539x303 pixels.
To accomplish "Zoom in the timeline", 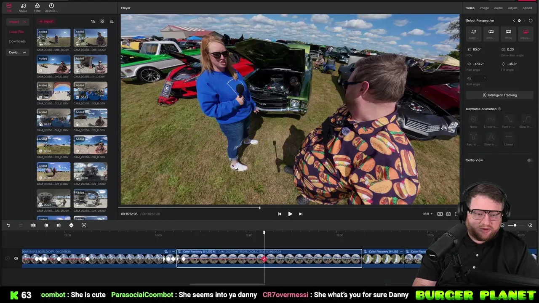I will (x=530, y=226).
